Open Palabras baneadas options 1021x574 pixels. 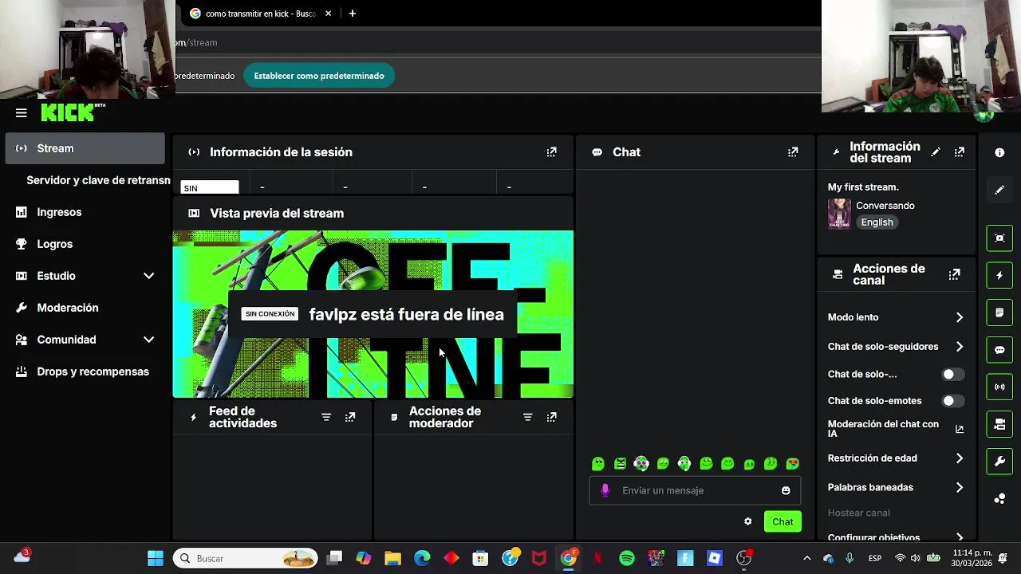(896, 487)
